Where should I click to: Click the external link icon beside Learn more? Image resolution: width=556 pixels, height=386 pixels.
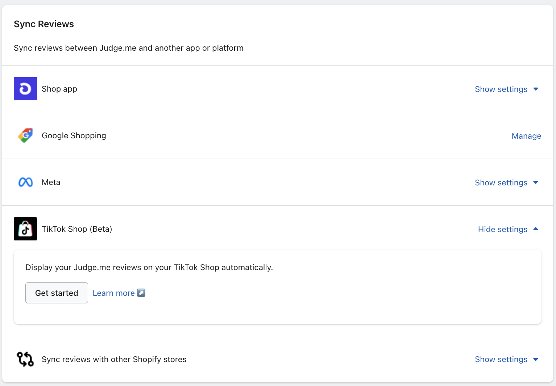141,293
